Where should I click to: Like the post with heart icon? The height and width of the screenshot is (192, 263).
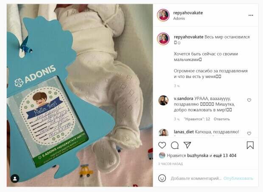[x=162, y=145]
